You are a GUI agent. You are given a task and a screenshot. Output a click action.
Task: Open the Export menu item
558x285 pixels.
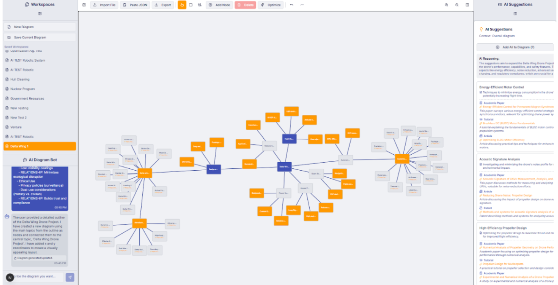pos(163,5)
